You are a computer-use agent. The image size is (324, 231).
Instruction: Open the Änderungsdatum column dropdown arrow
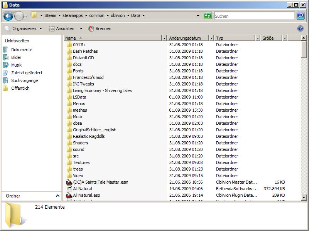[x=211, y=38]
